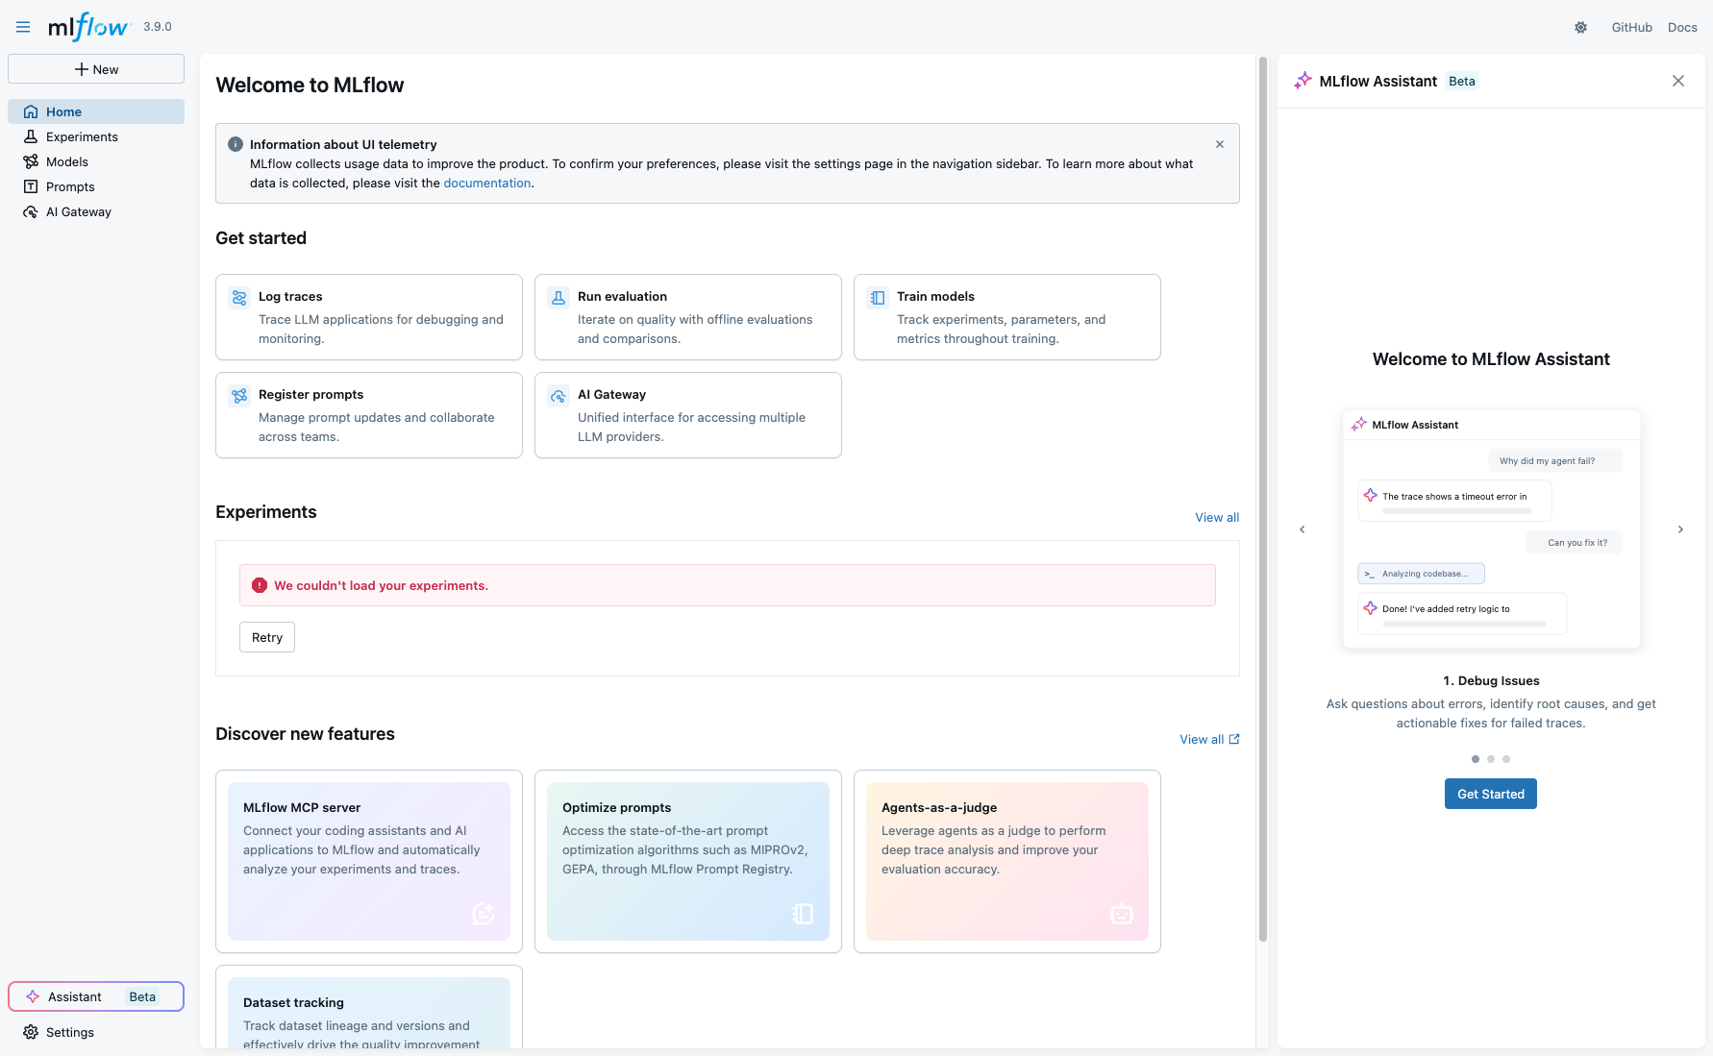The width and height of the screenshot is (1713, 1056).
Task: Click the Get Started button
Action: (x=1490, y=794)
